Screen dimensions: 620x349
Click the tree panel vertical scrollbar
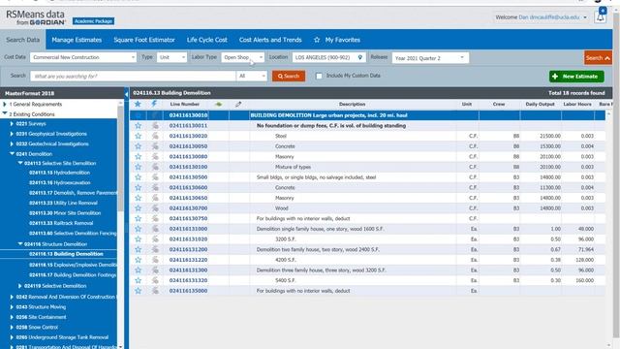120,158
